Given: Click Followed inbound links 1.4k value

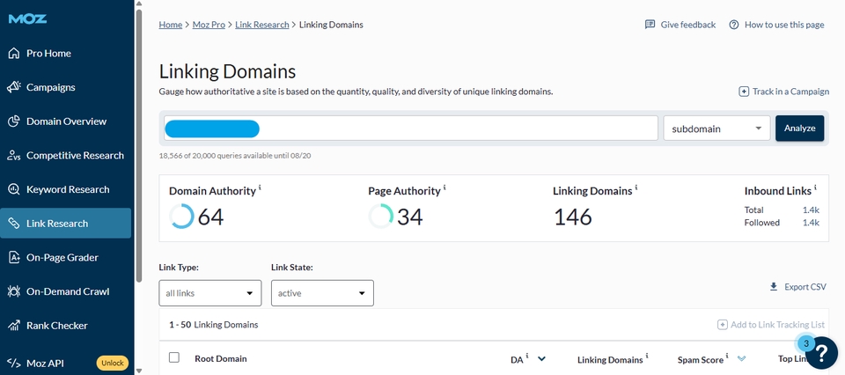Looking at the screenshot, I should point(811,223).
